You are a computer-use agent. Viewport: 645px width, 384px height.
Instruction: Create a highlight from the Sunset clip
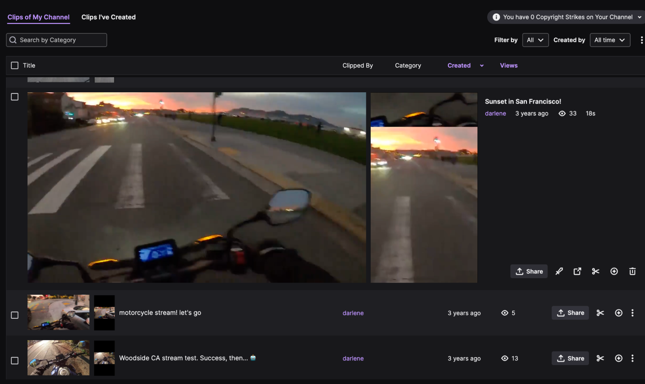(x=614, y=271)
